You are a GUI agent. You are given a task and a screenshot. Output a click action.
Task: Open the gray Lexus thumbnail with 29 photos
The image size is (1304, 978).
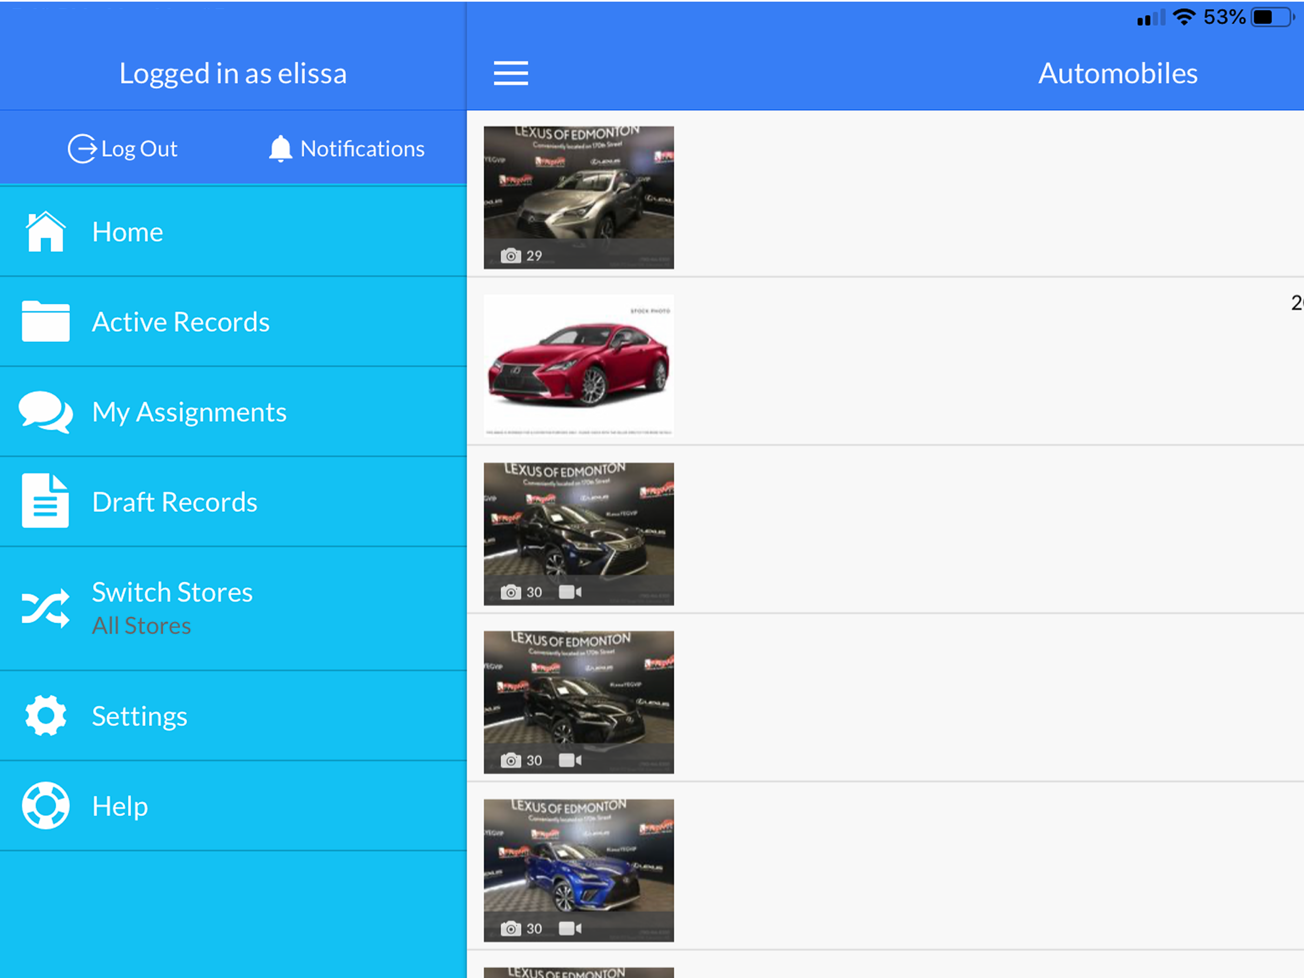578,198
